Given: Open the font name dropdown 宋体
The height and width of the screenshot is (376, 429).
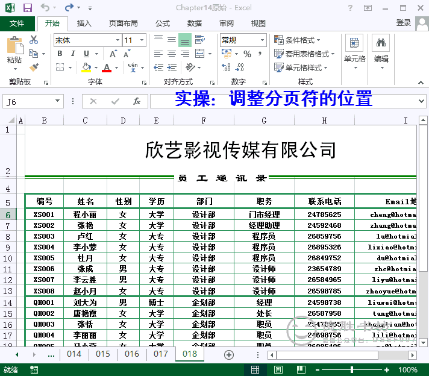Looking at the screenshot, I should (117, 40).
